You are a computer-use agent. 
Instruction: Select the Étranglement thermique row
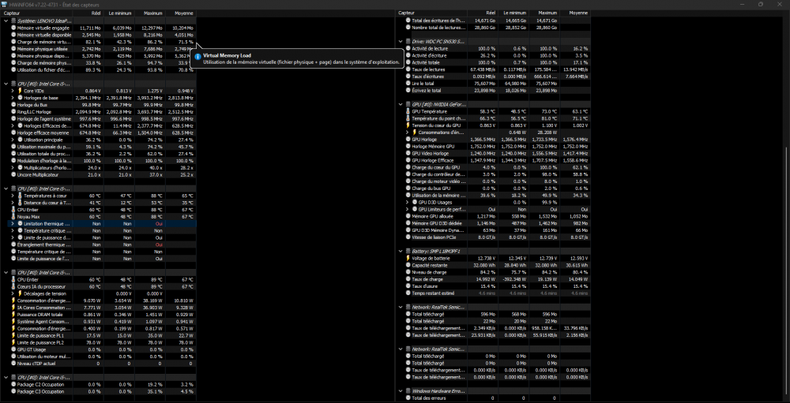[98, 244]
